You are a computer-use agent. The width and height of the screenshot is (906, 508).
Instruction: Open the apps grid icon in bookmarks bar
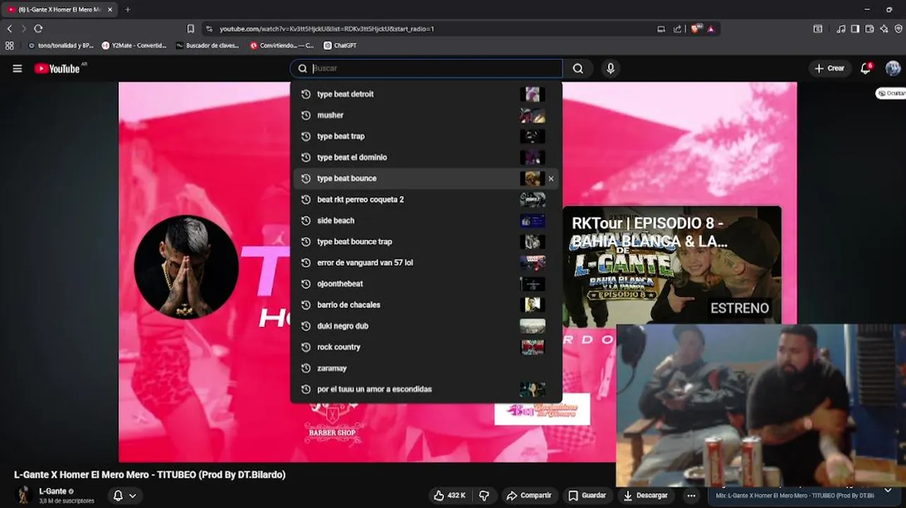[x=9, y=45]
